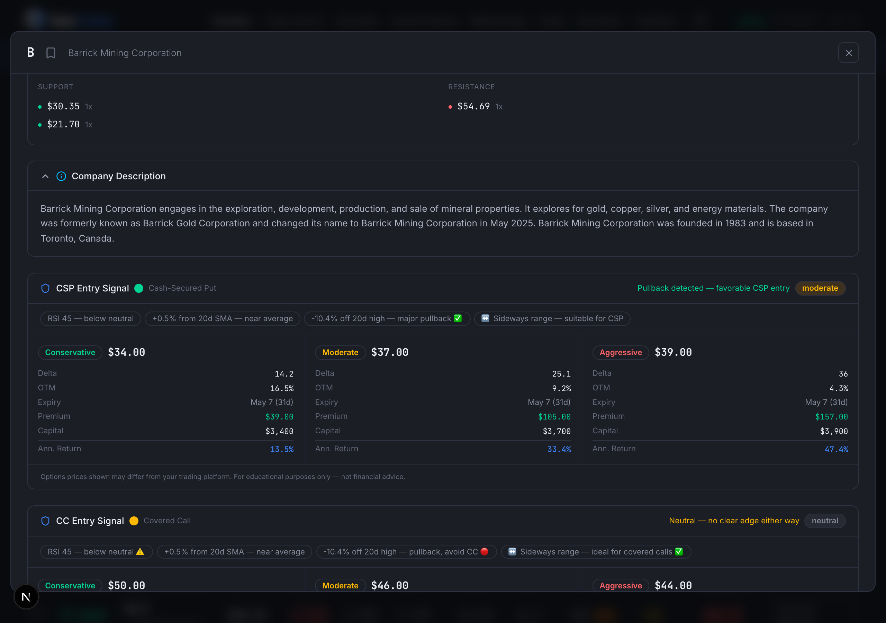Collapse the Company Description section
Screen dimensions: 886x623
tap(45, 176)
